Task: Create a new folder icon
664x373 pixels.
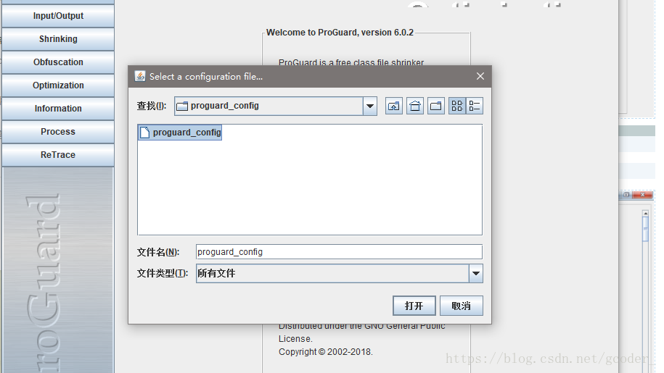Action: 436,106
